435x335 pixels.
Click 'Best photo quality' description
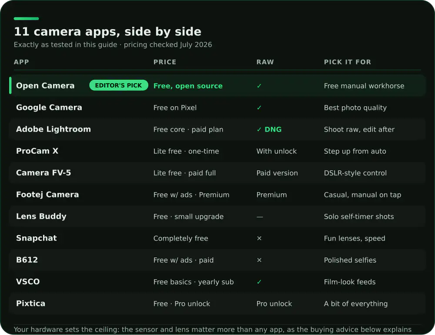coord(355,108)
